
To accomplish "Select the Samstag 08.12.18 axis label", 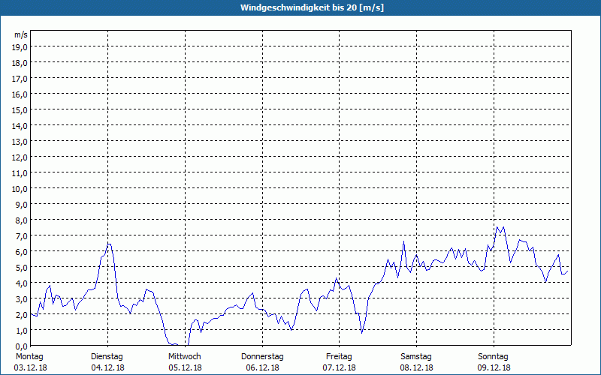I will coord(416,362).
